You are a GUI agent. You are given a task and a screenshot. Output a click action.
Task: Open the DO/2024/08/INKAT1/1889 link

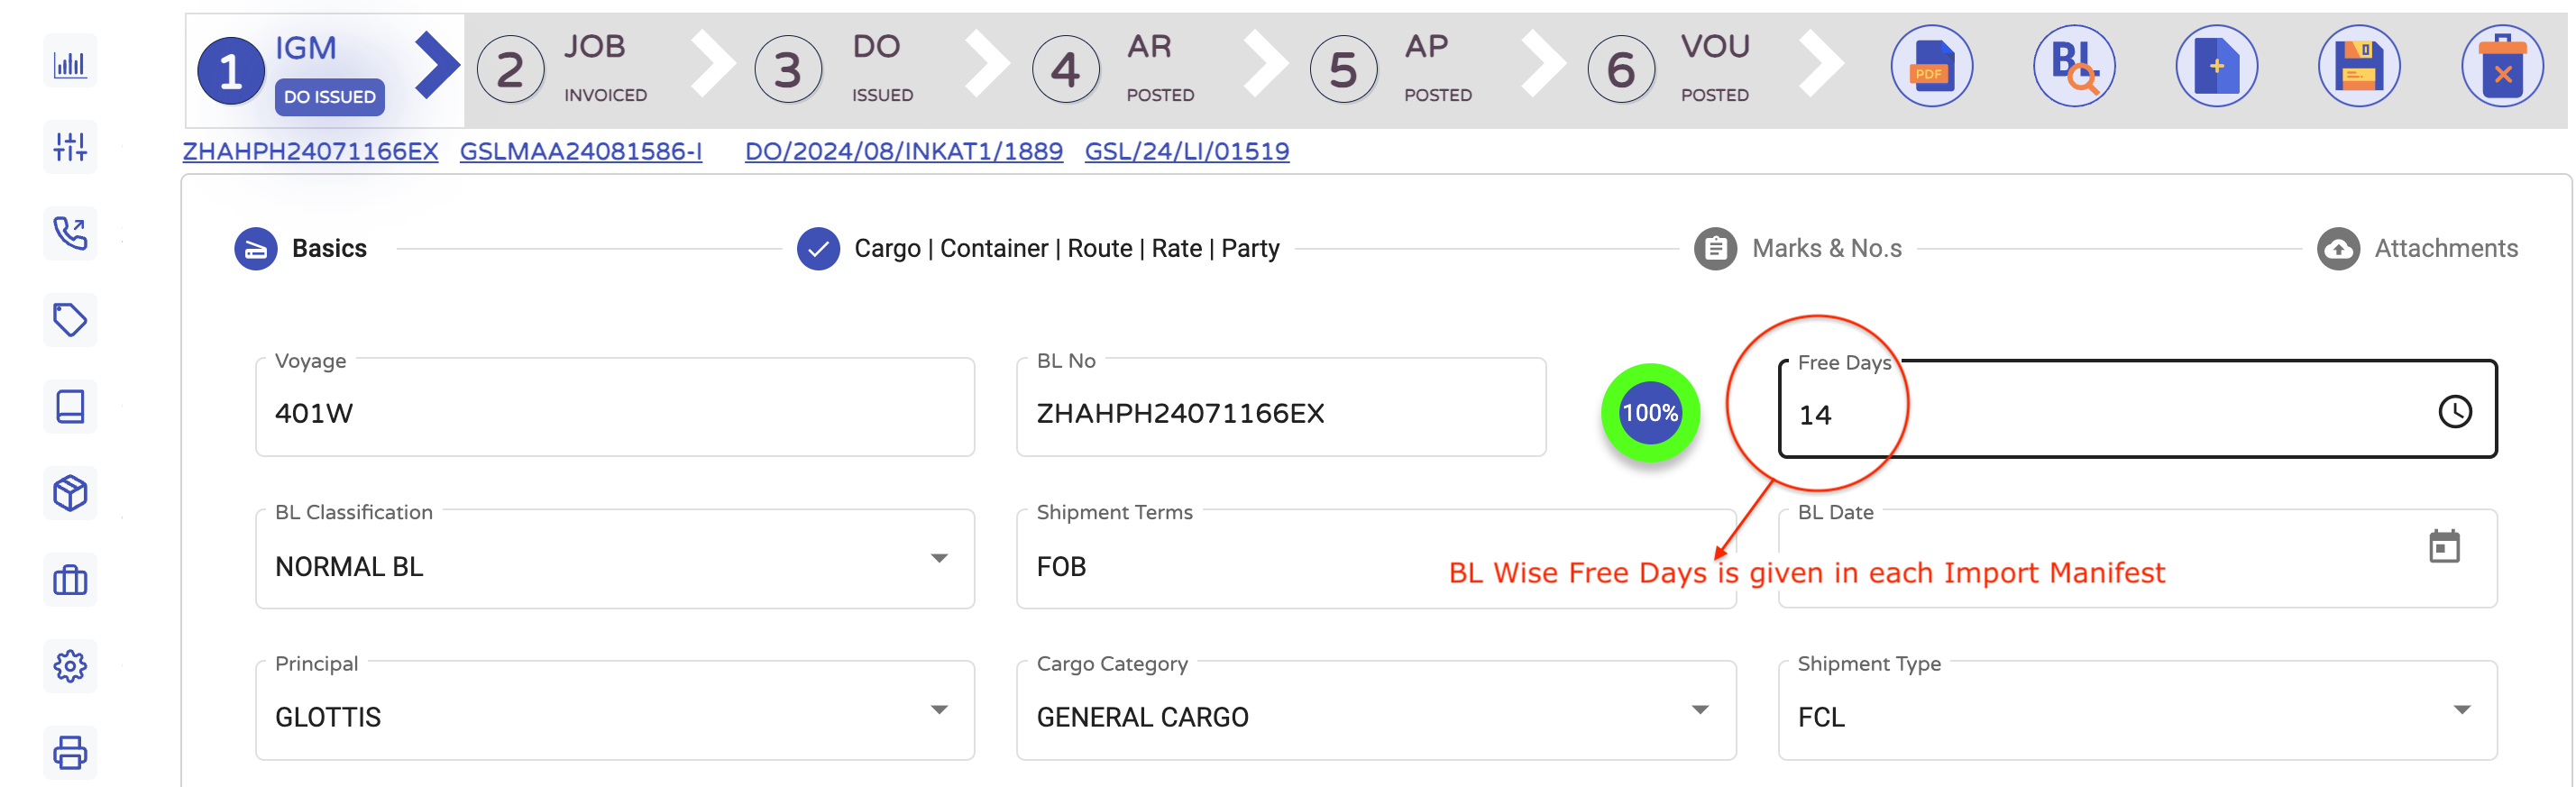point(903,152)
